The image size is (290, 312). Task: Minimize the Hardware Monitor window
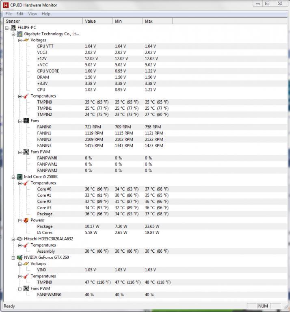258,4
